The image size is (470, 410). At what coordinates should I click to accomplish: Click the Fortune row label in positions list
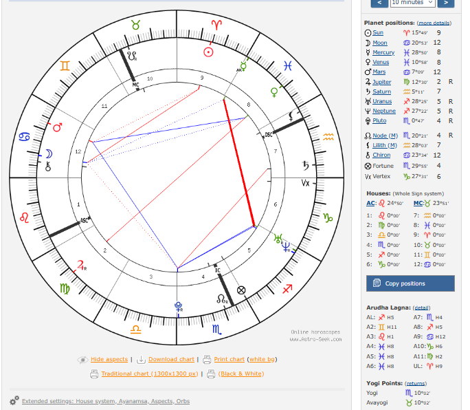(x=383, y=166)
